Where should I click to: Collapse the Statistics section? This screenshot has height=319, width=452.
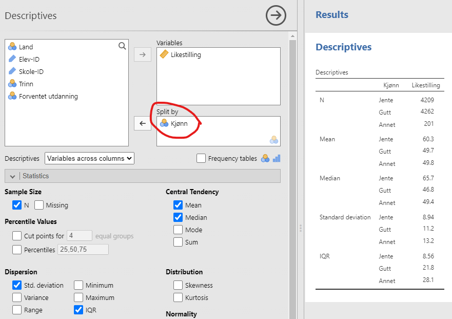[x=13, y=176]
